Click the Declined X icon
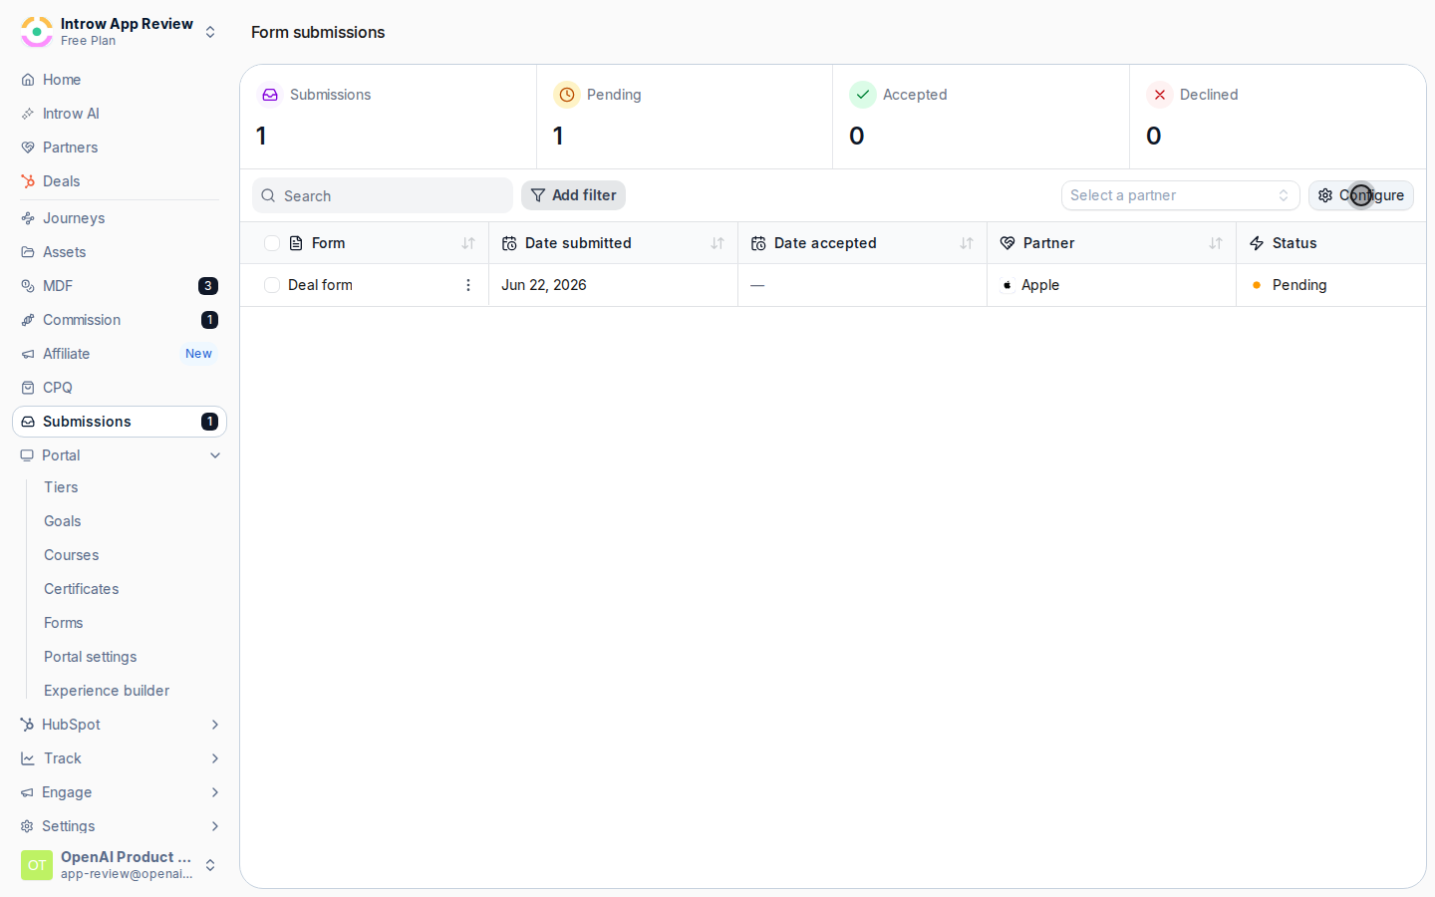The width and height of the screenshot is (1435, 897). pos(1160,95)
